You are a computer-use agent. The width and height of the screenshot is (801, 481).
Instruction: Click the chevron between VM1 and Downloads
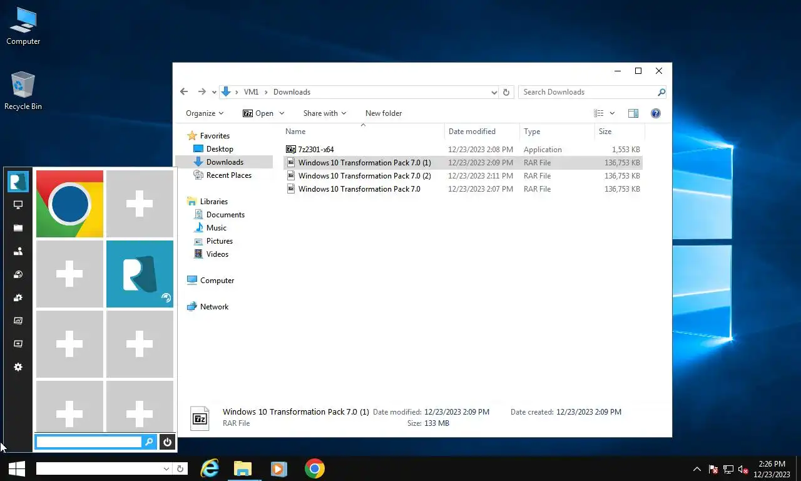pyautogui.click(x=267, y=92)
